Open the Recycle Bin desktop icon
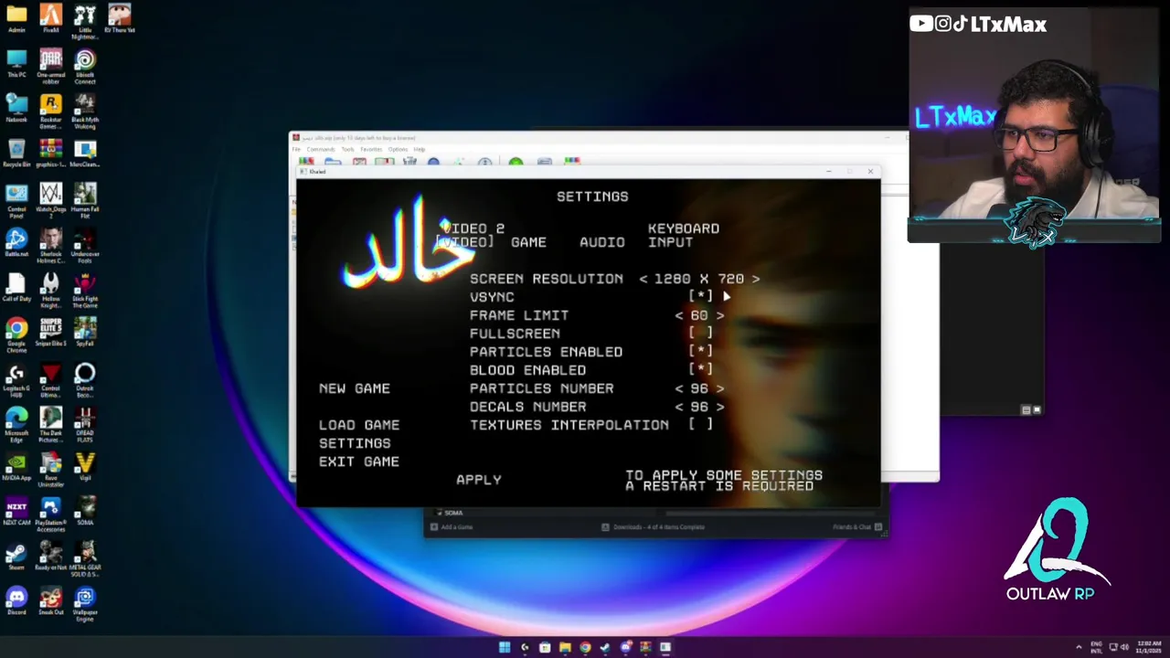Viewport: 1170px width, 658px height. pos(16,153)
